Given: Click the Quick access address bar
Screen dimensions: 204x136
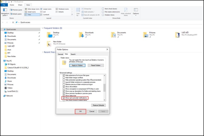Looking at the screenshot, I should (x=109, y=22).
